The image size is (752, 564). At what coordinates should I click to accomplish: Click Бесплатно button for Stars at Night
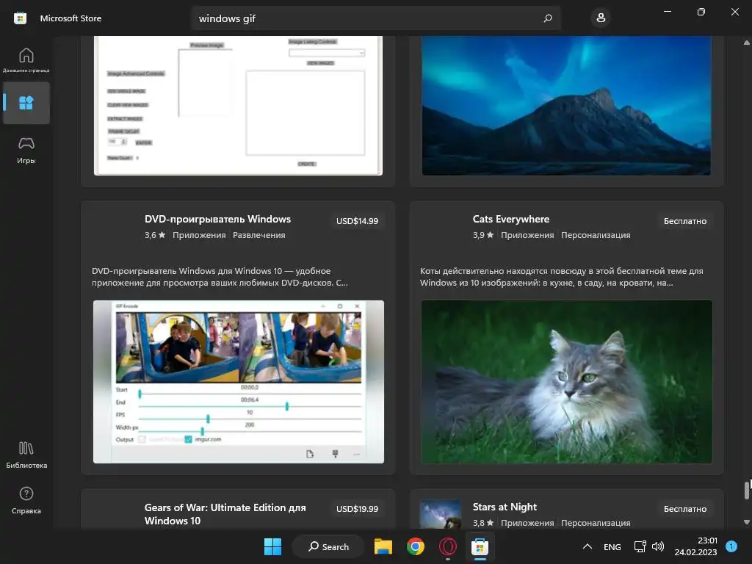coord(685,509)
